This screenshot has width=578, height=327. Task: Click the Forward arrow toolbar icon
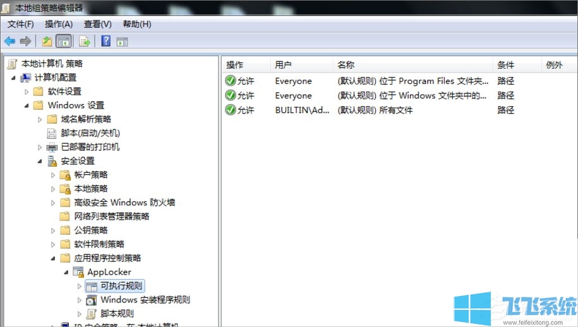25,41
